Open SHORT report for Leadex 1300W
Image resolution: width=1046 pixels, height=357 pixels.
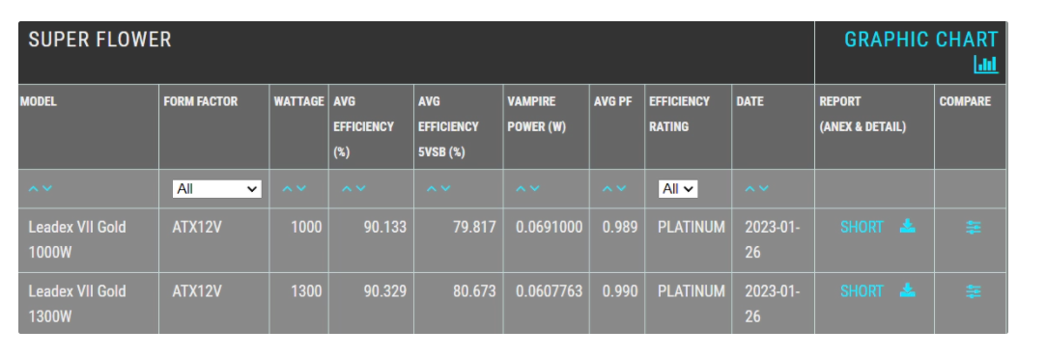[x=862, y=291]
